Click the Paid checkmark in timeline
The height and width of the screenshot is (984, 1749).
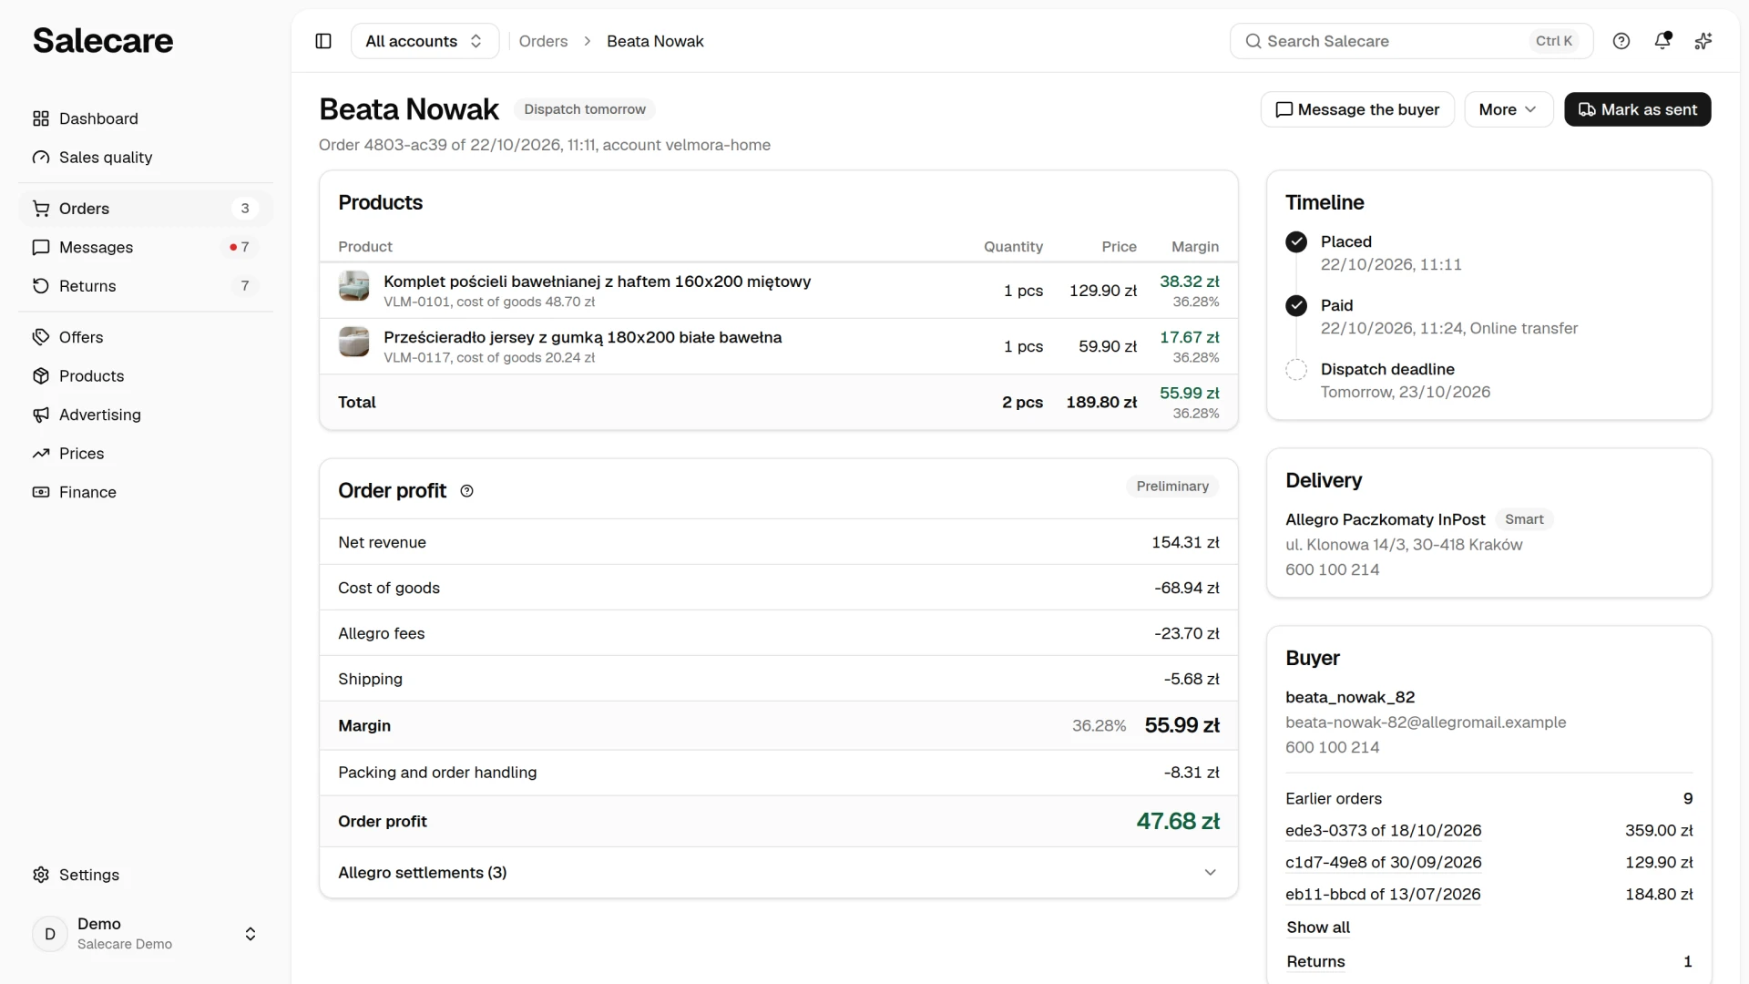[1296, 305]
